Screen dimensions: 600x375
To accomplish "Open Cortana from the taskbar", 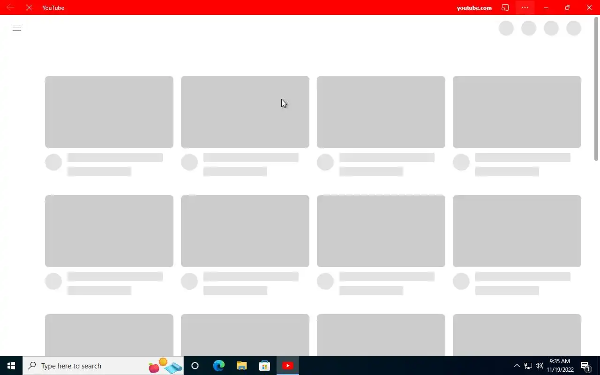I will (195, 366).
